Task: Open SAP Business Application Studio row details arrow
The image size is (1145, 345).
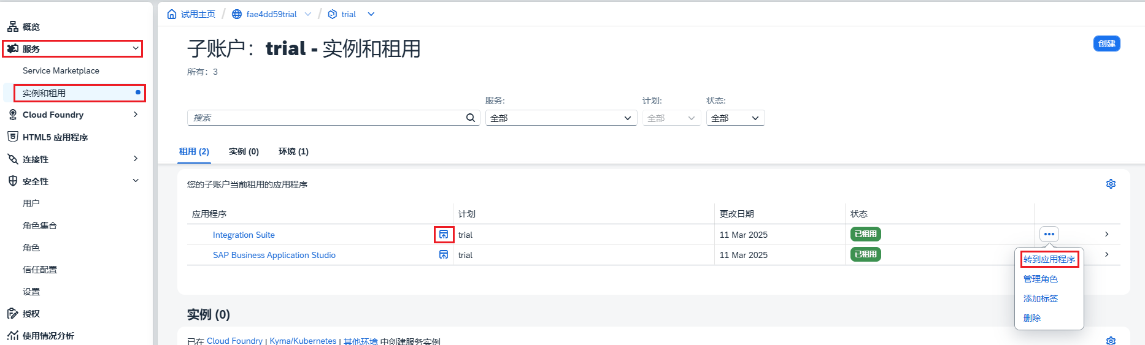Action: (x=1107, y=254)
